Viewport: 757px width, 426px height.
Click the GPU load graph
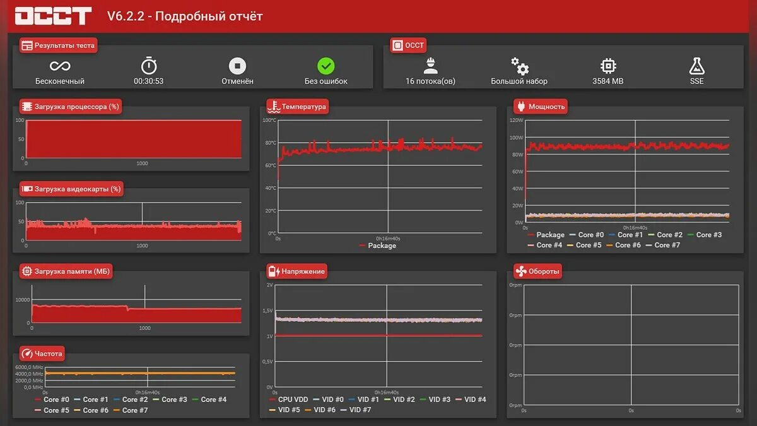point(133,222)
